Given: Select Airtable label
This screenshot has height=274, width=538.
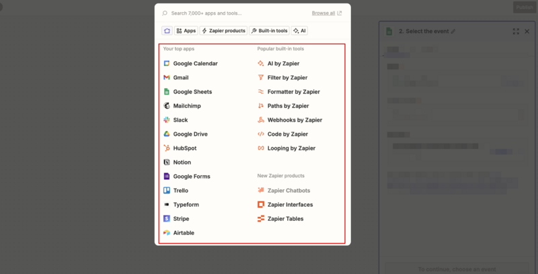Looking at the screenshot, I should pos(184,232).
